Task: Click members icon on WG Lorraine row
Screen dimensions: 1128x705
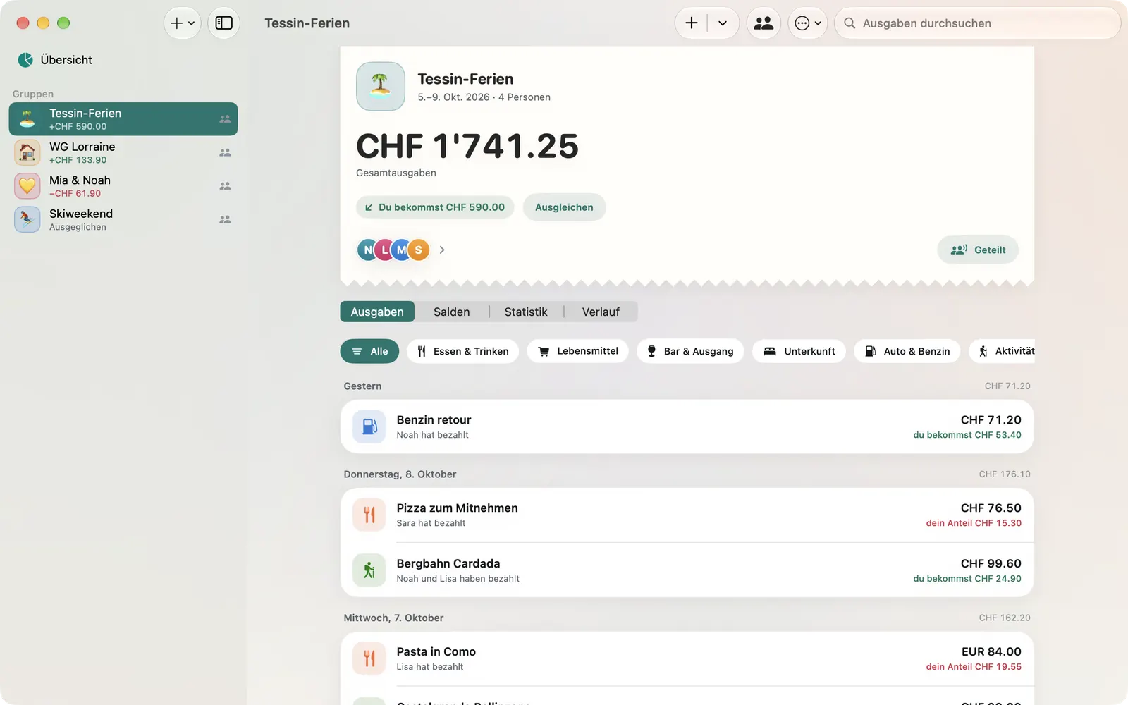Action: pyautogui.click(x=225, y=152)
